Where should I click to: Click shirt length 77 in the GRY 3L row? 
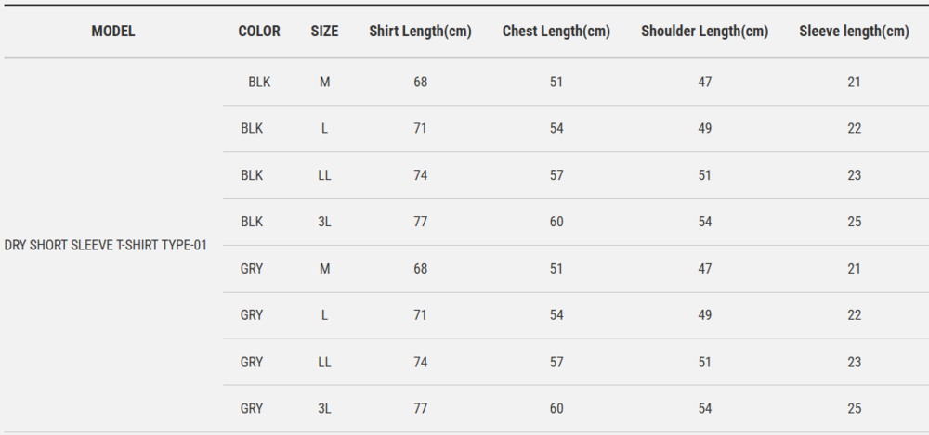pos(421,408)
